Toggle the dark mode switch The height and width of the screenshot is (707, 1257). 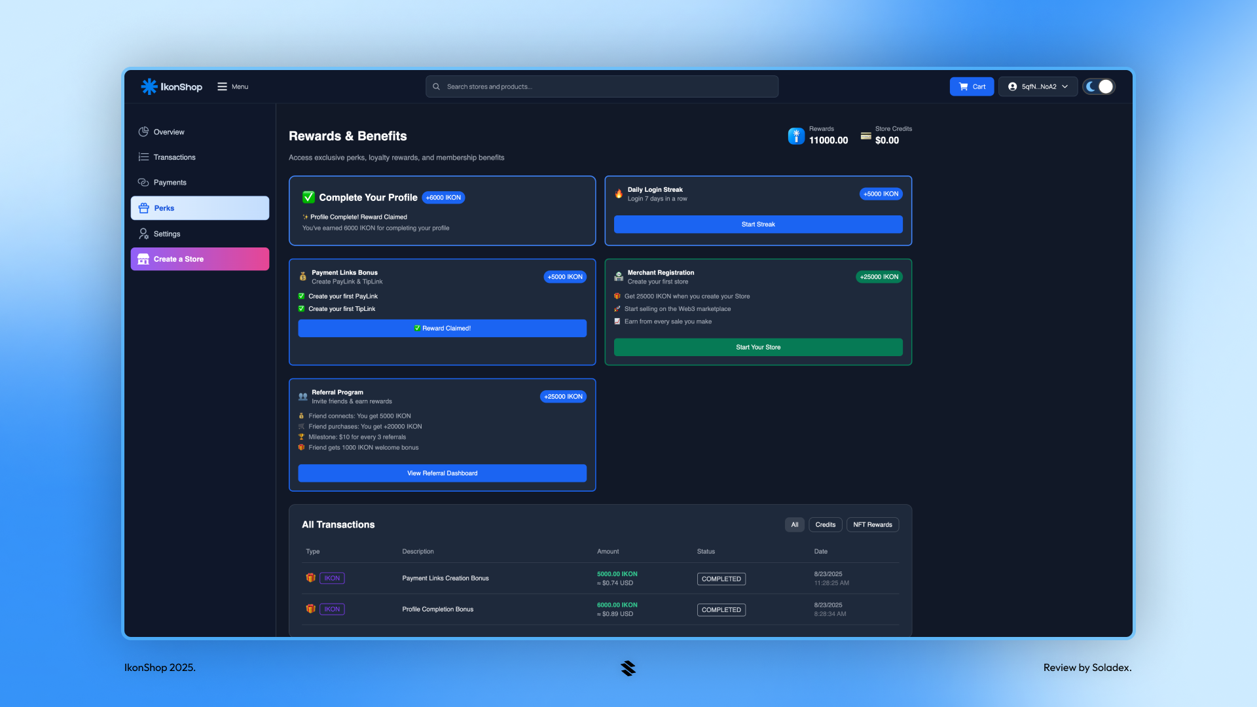point(1099,86)
